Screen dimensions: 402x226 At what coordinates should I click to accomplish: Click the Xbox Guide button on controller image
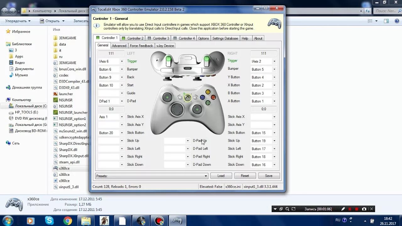coord(187,98)
